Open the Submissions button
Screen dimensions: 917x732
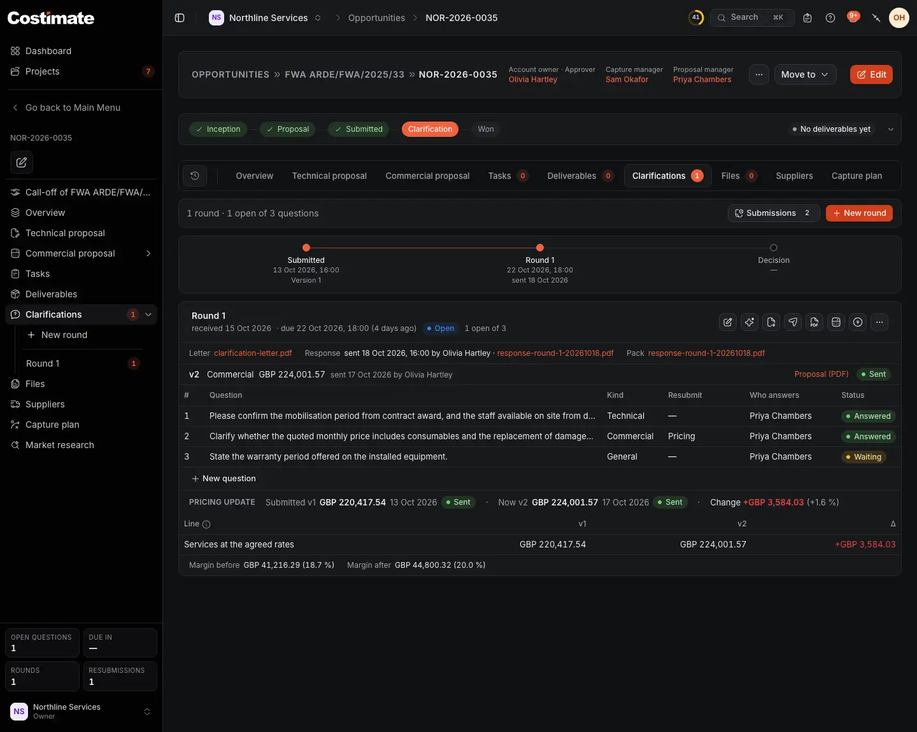(773, 213)
